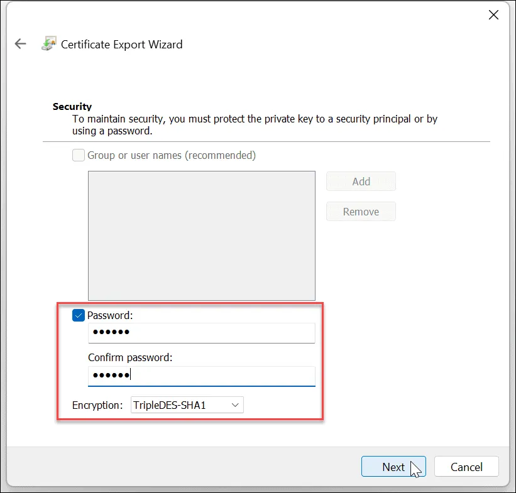Click the 'Security' heading text
Viewport: 516px width, 493px height.
pos(72,107)
